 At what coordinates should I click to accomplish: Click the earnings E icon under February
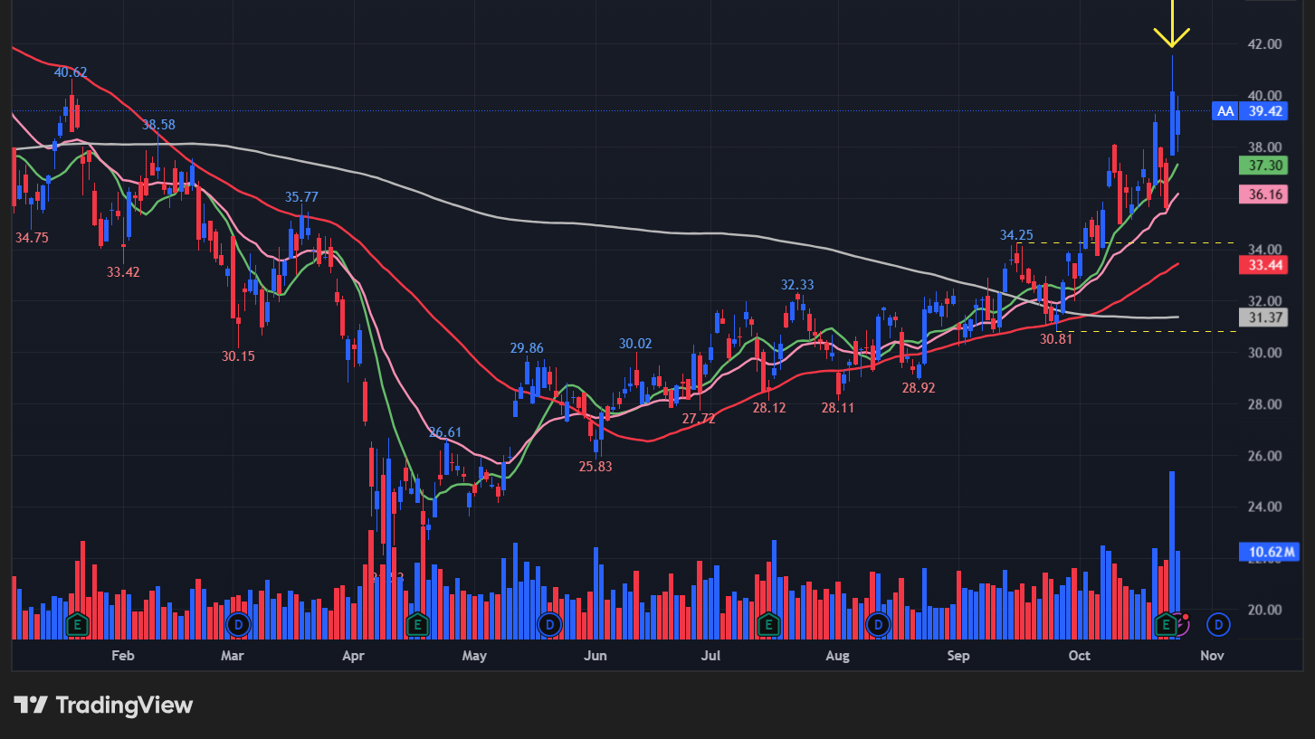click(x=77, y=624)
